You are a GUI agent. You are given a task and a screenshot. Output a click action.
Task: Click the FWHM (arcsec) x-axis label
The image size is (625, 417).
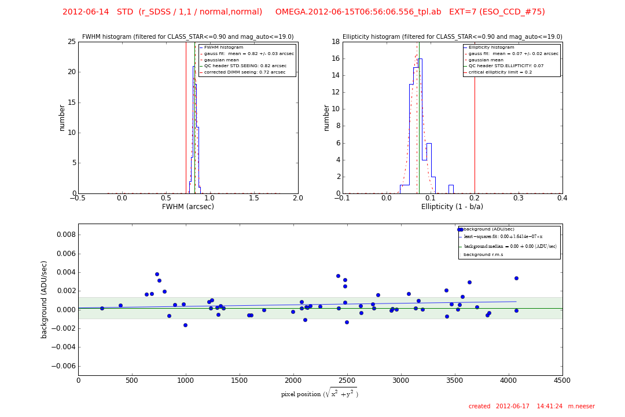pyautogui.click(x=187, y=207)
